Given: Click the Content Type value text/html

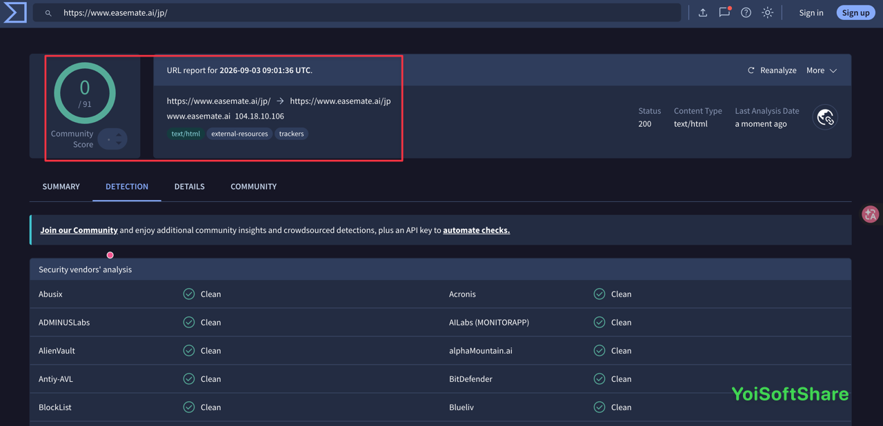Looking at the screenshot, I should click(x=691, y=124).
